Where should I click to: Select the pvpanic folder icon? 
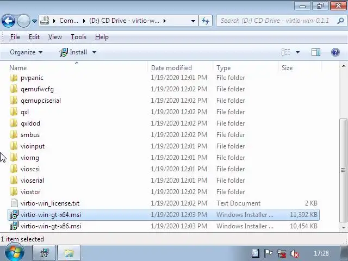pos(14,78)
